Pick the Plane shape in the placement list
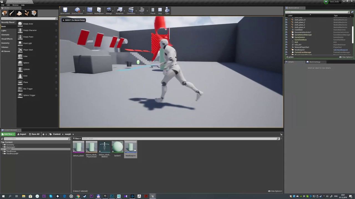355x199 pixels. click(37, 82)
